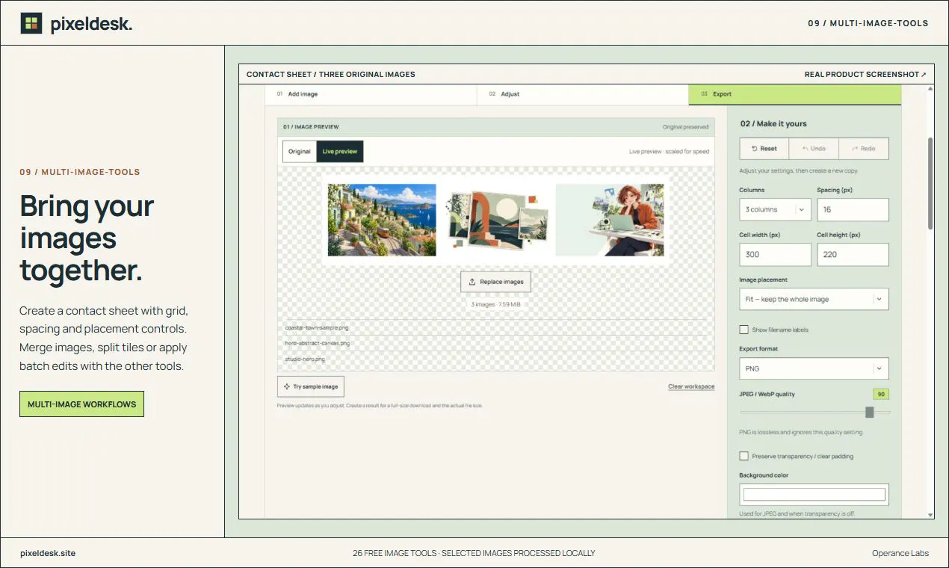Viewport: 949px width, 568px height.
Task: Click the sparkle icon on Try sample image
Action: pos(287,386)
